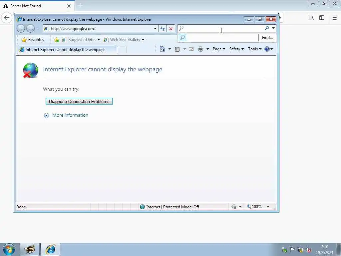Click the search magnifier button in IE
Screen dimensions: 341x256
pos(267,28)
